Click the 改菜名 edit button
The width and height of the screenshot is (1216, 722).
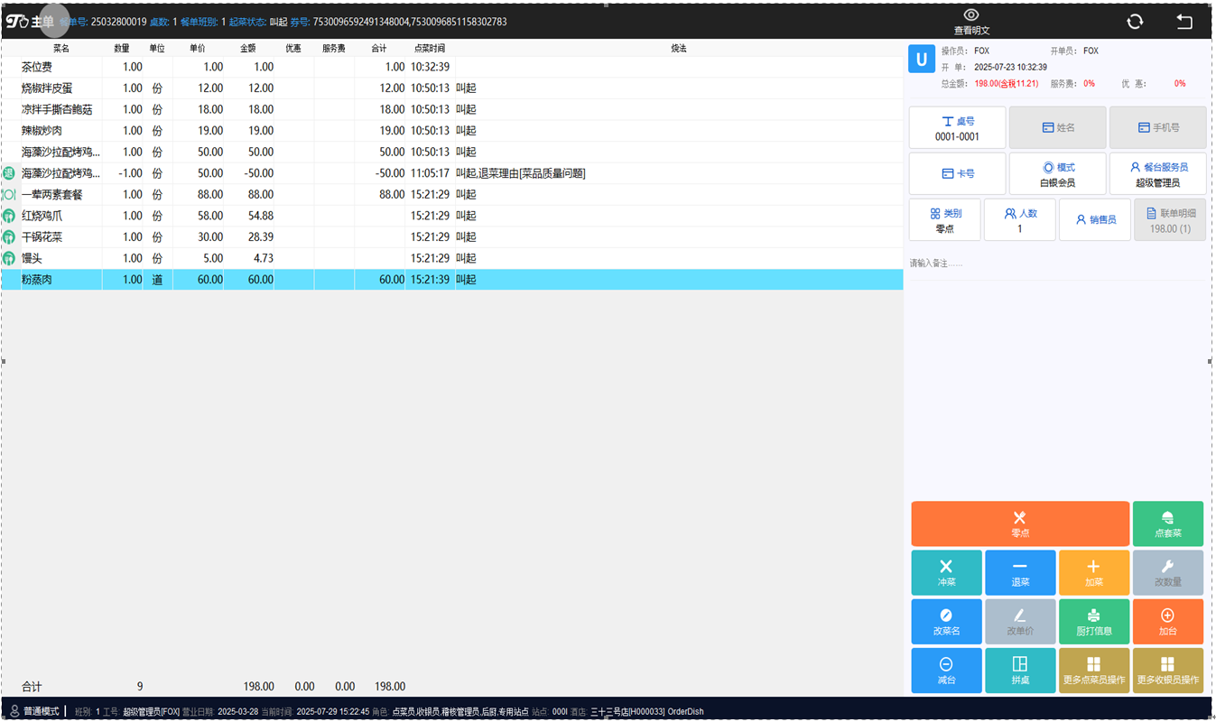coord(946,622)
